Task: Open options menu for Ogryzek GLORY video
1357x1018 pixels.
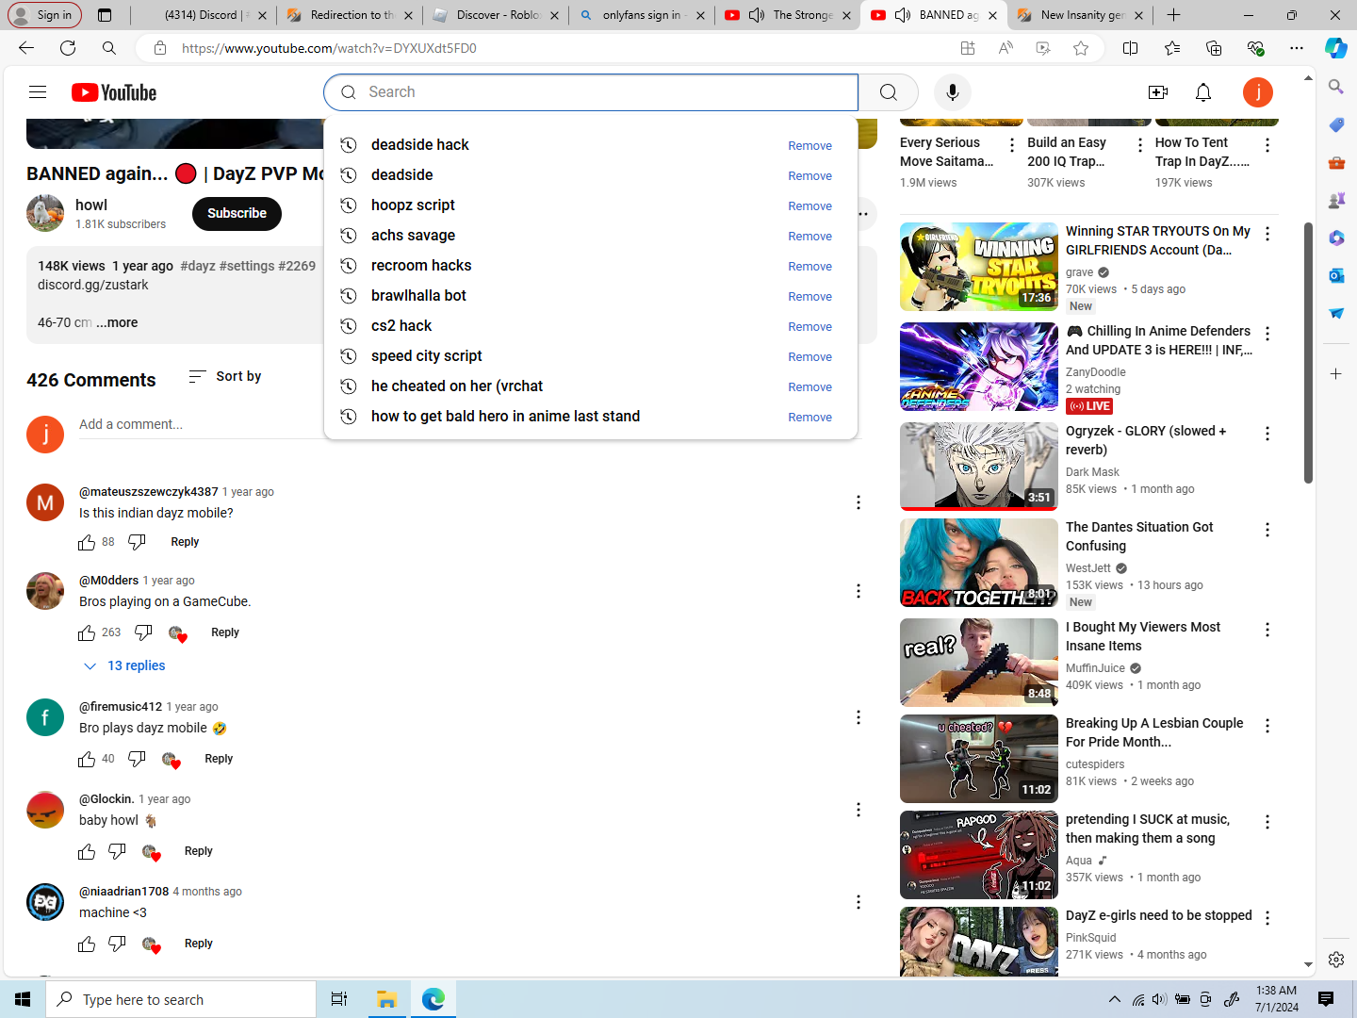Action: pyautogui.click(x=1267, y=434)
